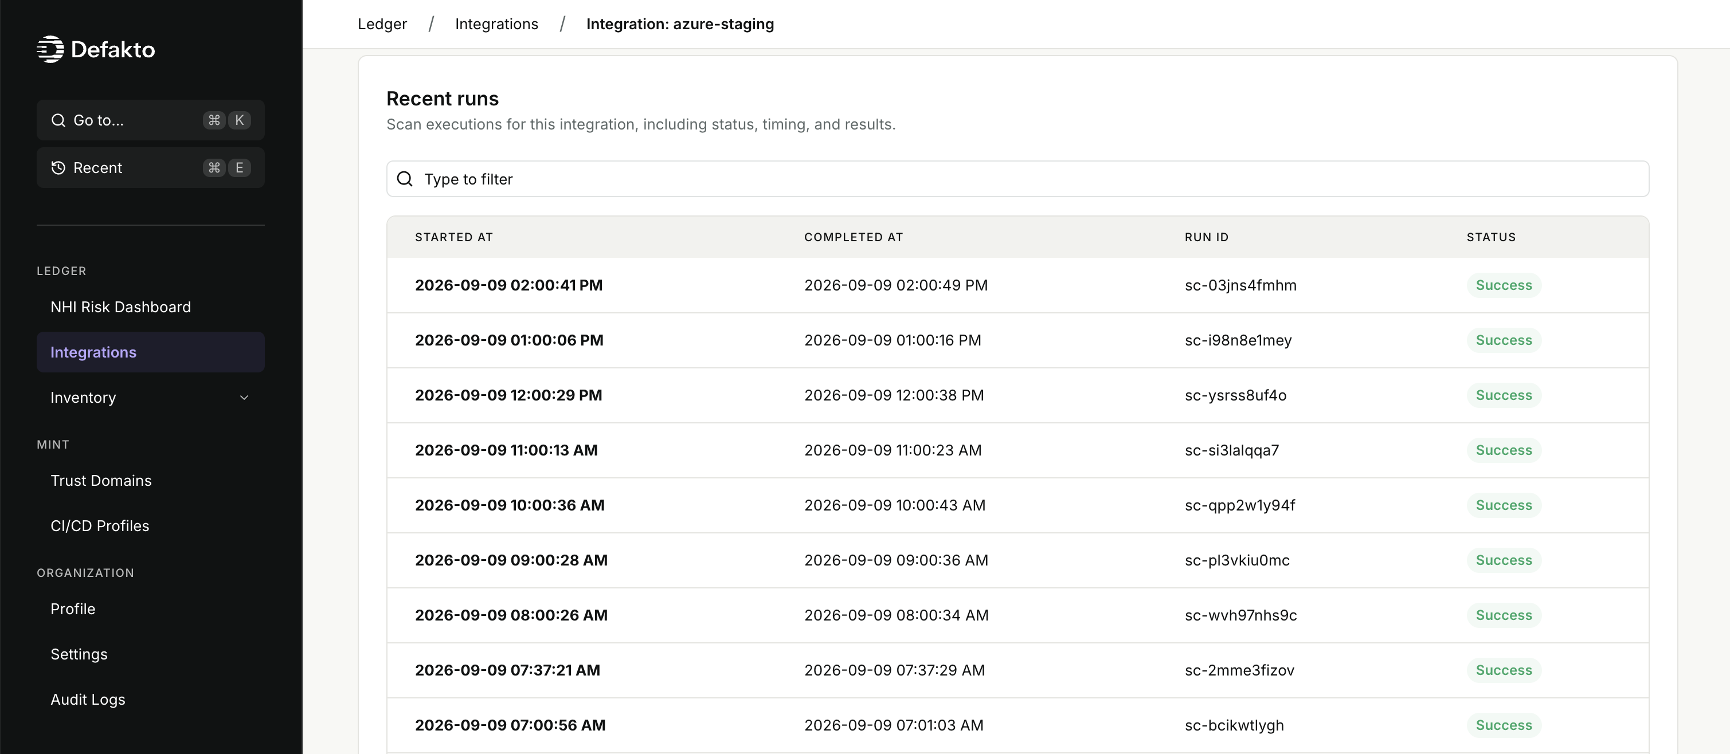Image resolution: width=1730 pixels, height=754 pixels.
Task: Select run started 2026-09-09 09:00:28 AM
Action: (x=511, y=561)
